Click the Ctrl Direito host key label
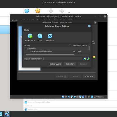 [99, 97]
